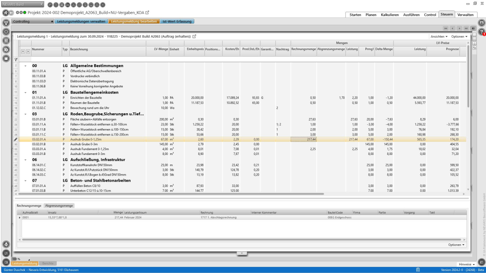Click Leistungsmeldungen verwalten breadcrumb button
Image resolution: width=486 pixels, height=273 pixels.
81,21
